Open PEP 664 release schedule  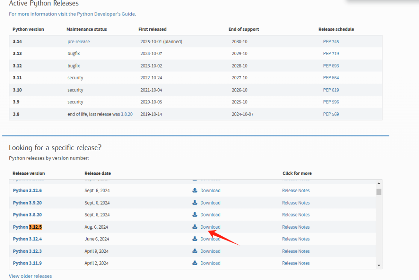point(331,78)
